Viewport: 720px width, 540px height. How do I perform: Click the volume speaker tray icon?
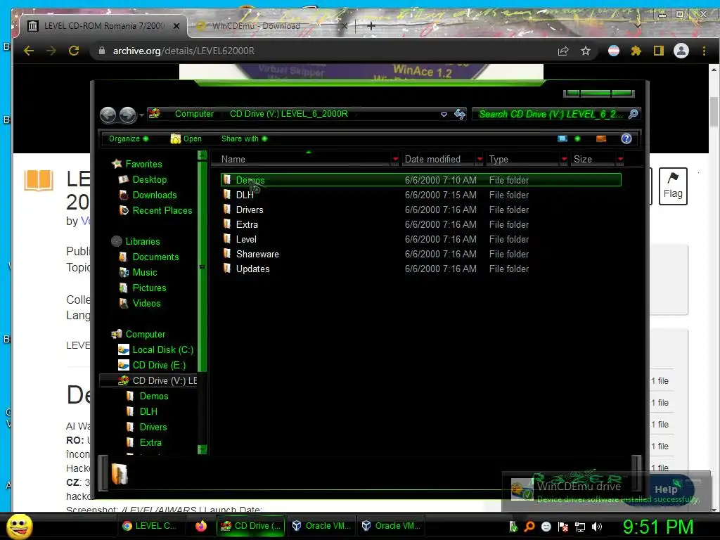coord(596,527)
